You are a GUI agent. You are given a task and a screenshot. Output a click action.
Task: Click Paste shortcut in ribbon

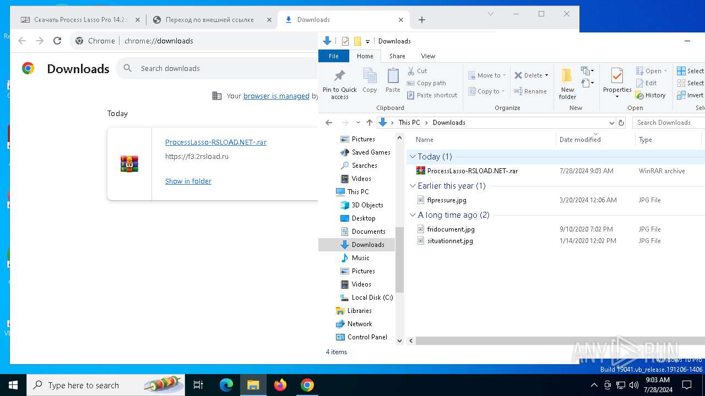[x=432, y=95]
